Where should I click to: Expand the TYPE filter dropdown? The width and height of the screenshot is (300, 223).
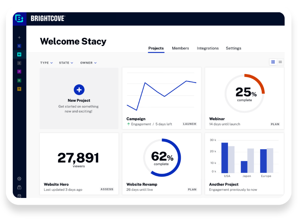click(x=46, y=63)
